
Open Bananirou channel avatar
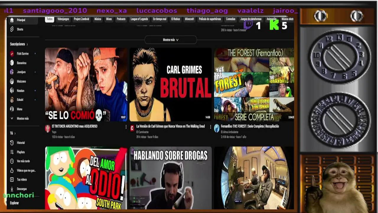12,63
